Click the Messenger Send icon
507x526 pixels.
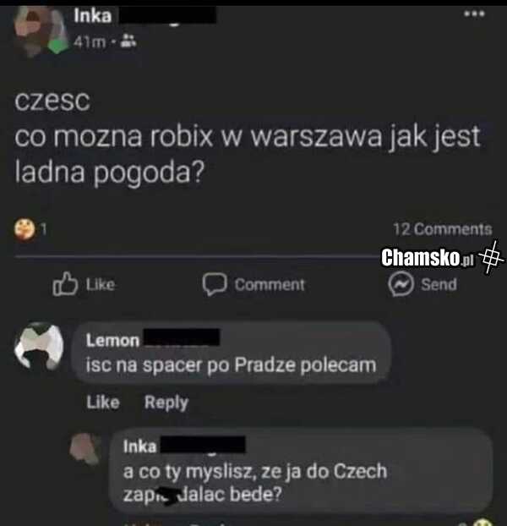tap(401, 284)
